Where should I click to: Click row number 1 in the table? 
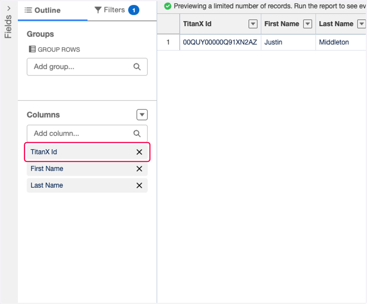click(x=168, y=42)
